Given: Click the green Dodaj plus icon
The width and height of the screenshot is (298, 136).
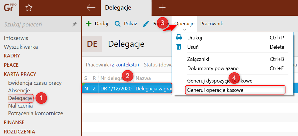Looking at the screenshot, I should coord(89,24).
